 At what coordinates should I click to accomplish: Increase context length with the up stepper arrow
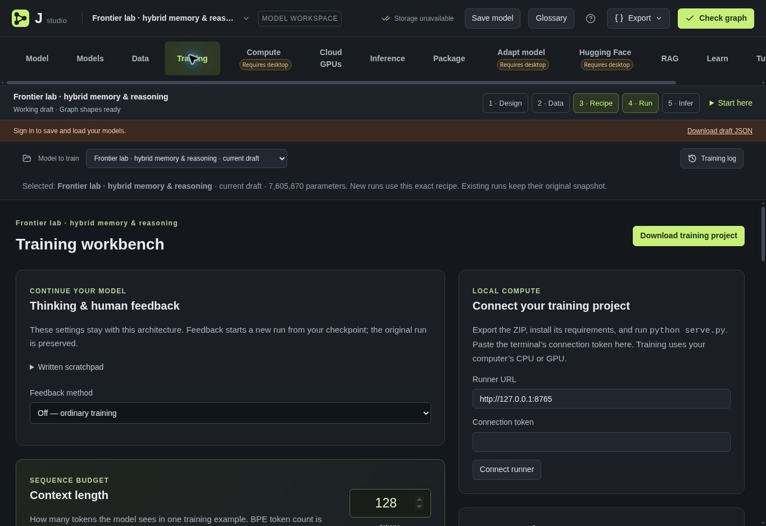click(419, 500)
